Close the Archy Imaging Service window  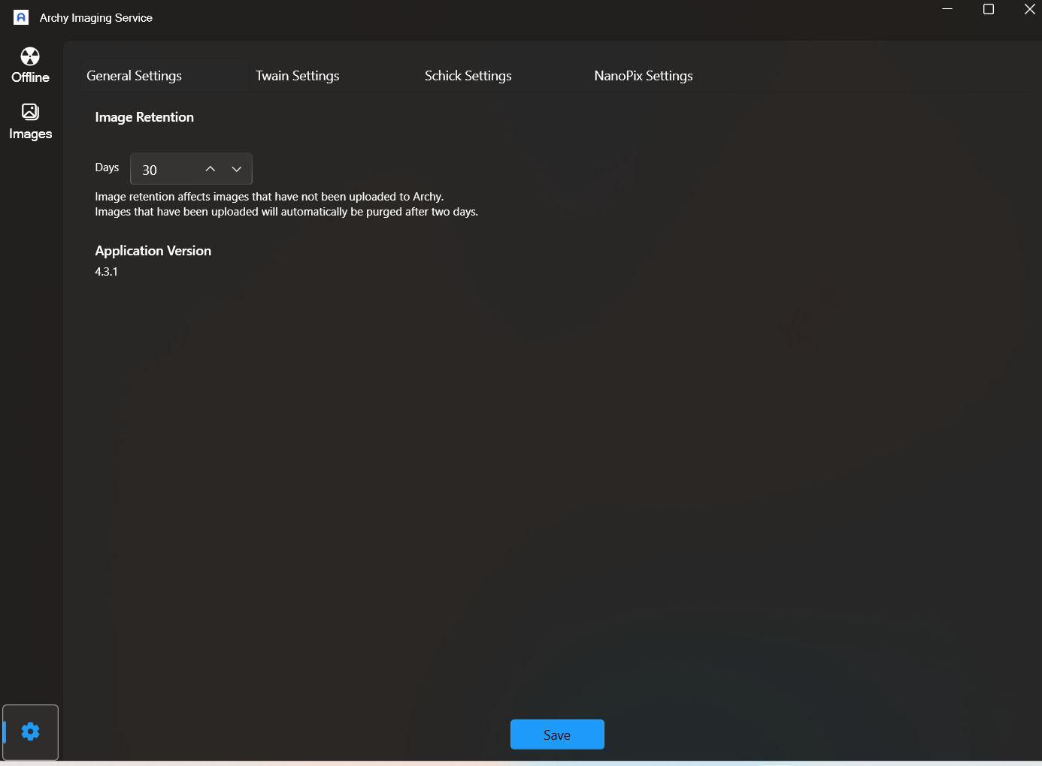tap(1029, 9)
